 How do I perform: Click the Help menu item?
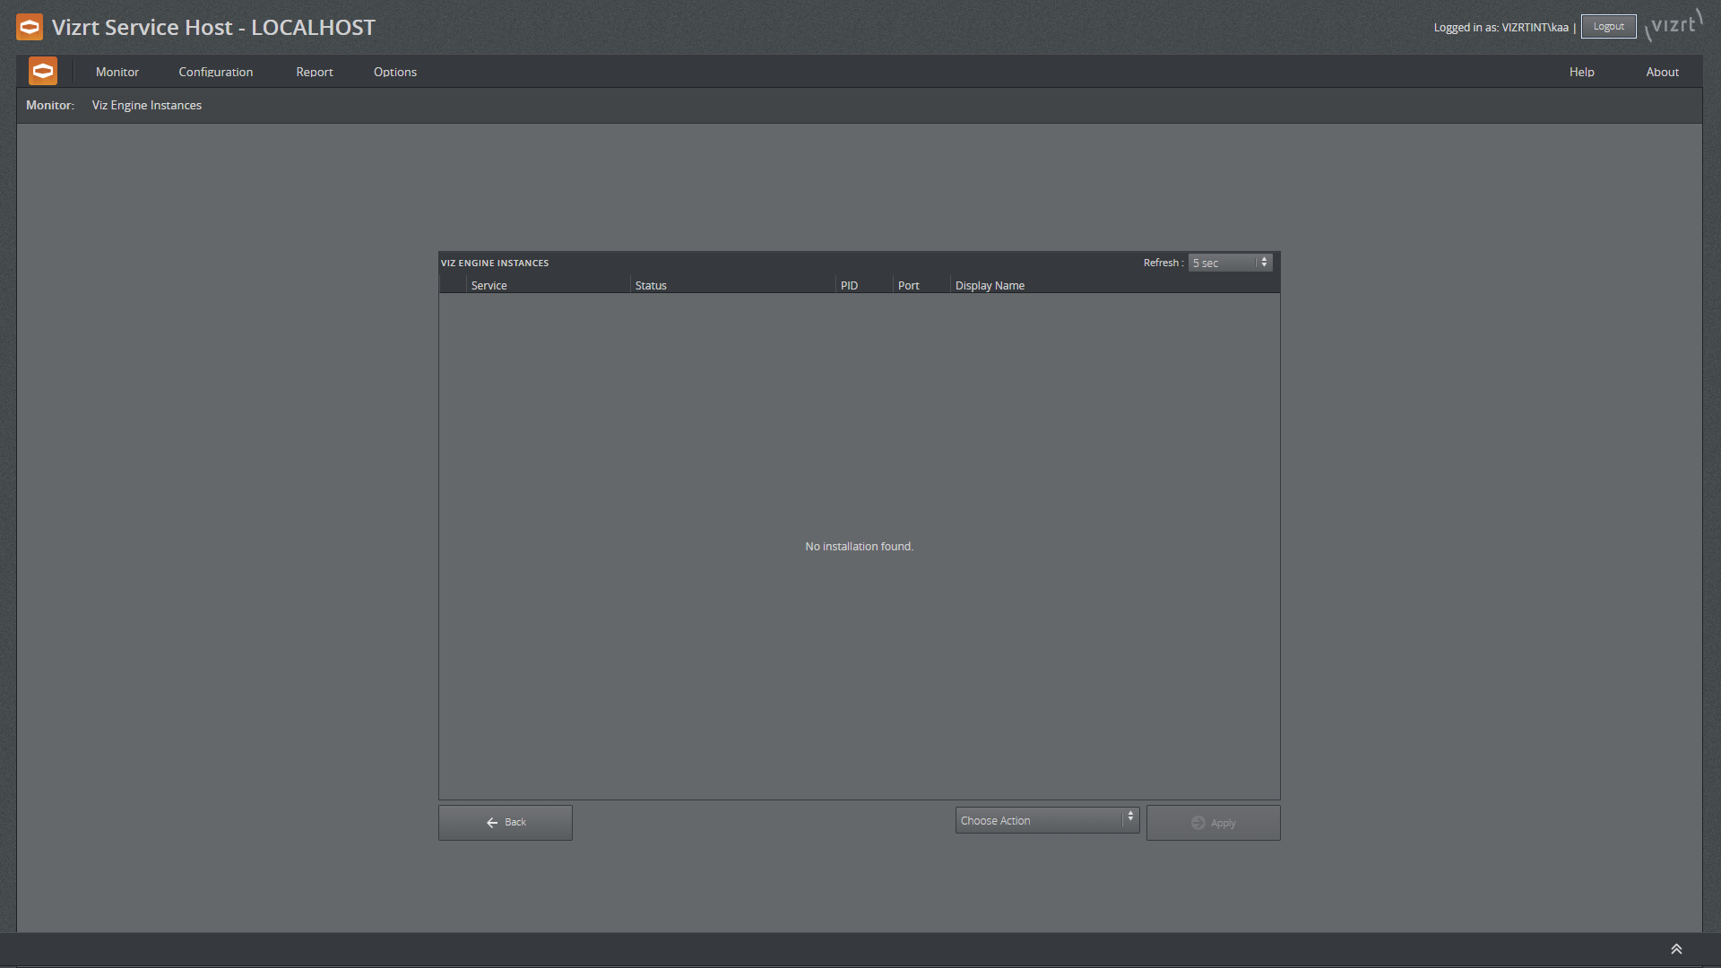pos(1580,71)
